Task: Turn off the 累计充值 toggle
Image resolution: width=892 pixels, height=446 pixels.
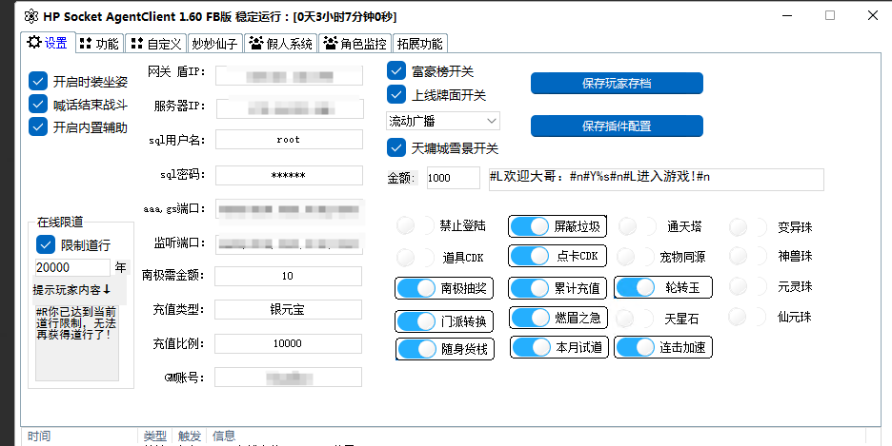Action: coord(529,288)
